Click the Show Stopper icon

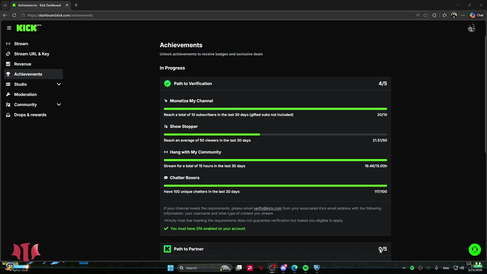point(166,126)
